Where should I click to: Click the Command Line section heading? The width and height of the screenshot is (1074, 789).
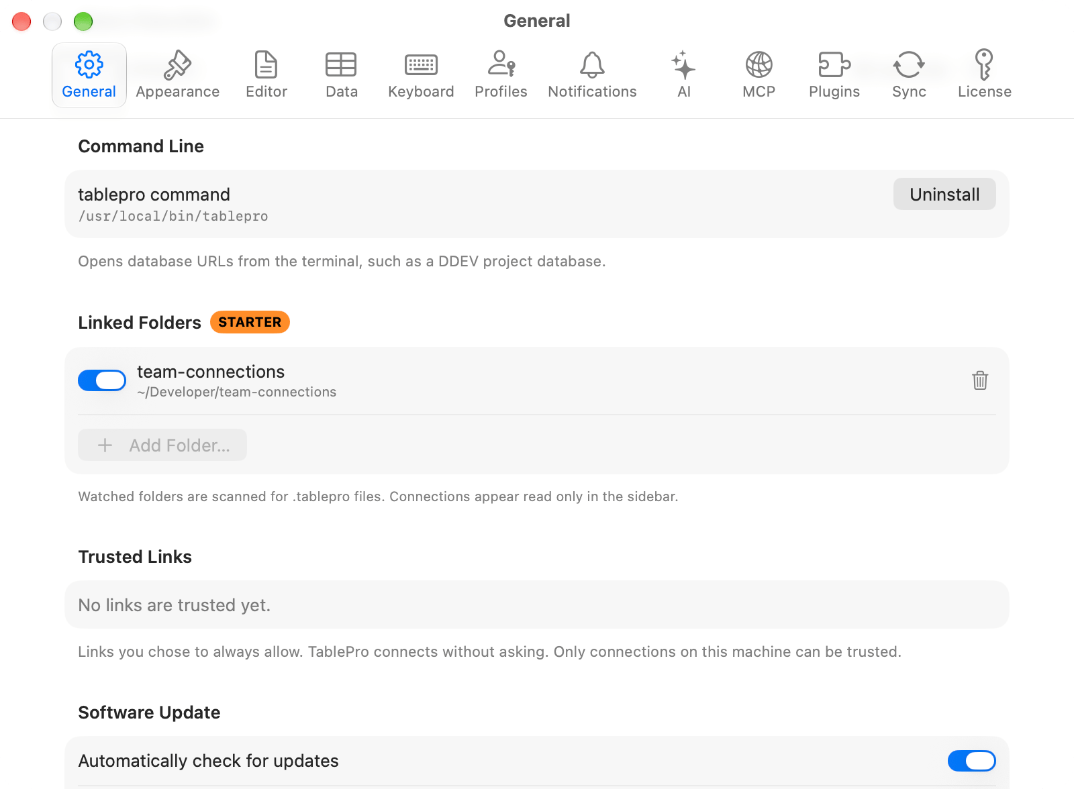[x=141, y=146]
